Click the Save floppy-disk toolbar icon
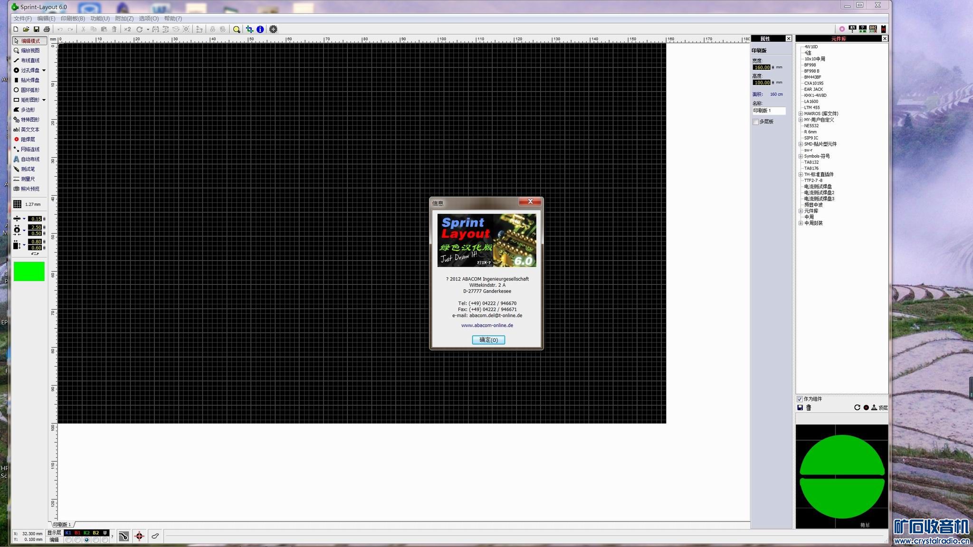This screenshot has height=547, width=973. pos(37,29)
